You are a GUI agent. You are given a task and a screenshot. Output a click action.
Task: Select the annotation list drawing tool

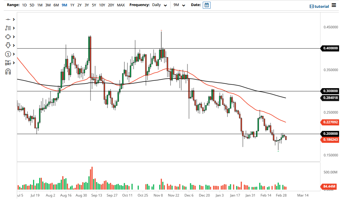(x=8, y=28)
